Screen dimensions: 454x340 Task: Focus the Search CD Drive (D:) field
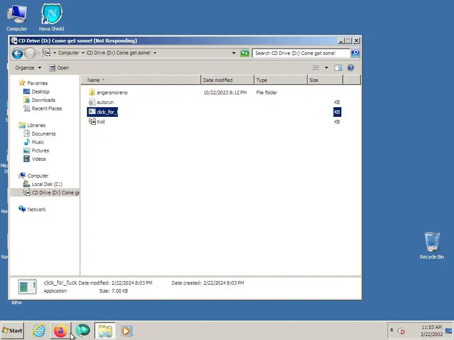[x=301, y=53]
